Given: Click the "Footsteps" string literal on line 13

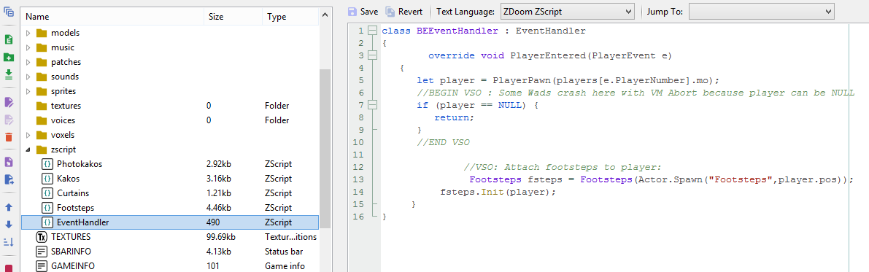Looking at the screenshot, I should click(741, 179).
